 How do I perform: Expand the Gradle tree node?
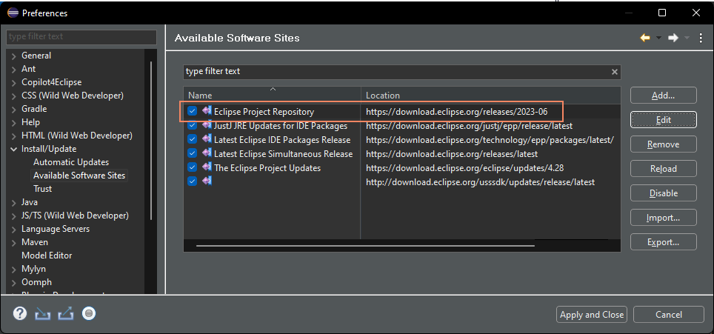pyautogui.click(x=13, y=109)
